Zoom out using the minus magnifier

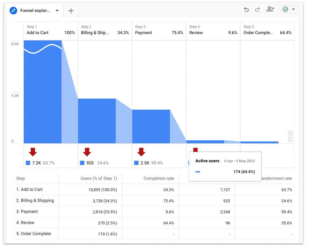tap(290, 139)
